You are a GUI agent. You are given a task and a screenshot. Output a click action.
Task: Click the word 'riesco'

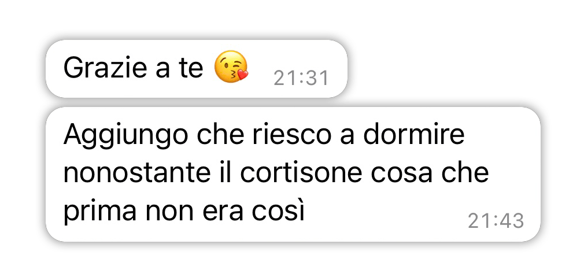[291, 134]
